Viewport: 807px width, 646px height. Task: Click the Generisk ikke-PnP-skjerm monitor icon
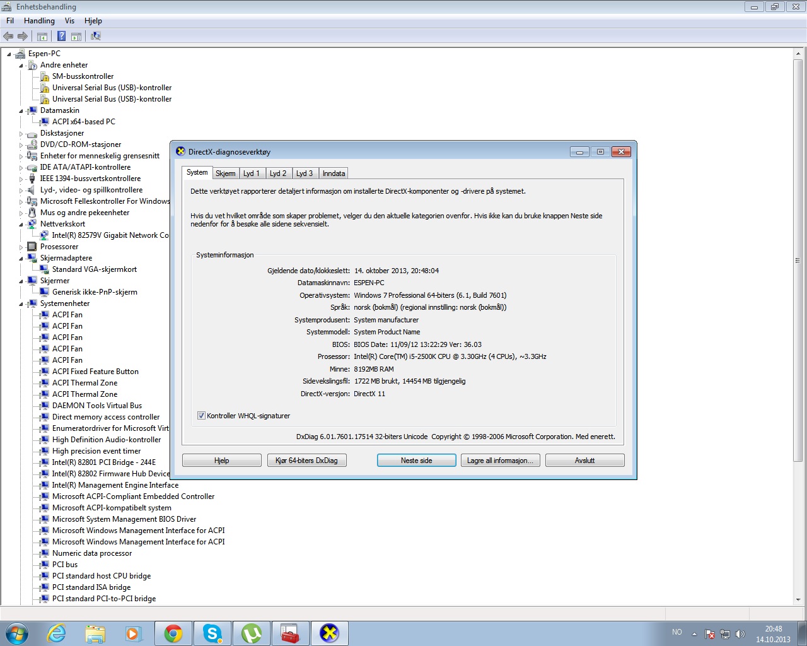45,292
